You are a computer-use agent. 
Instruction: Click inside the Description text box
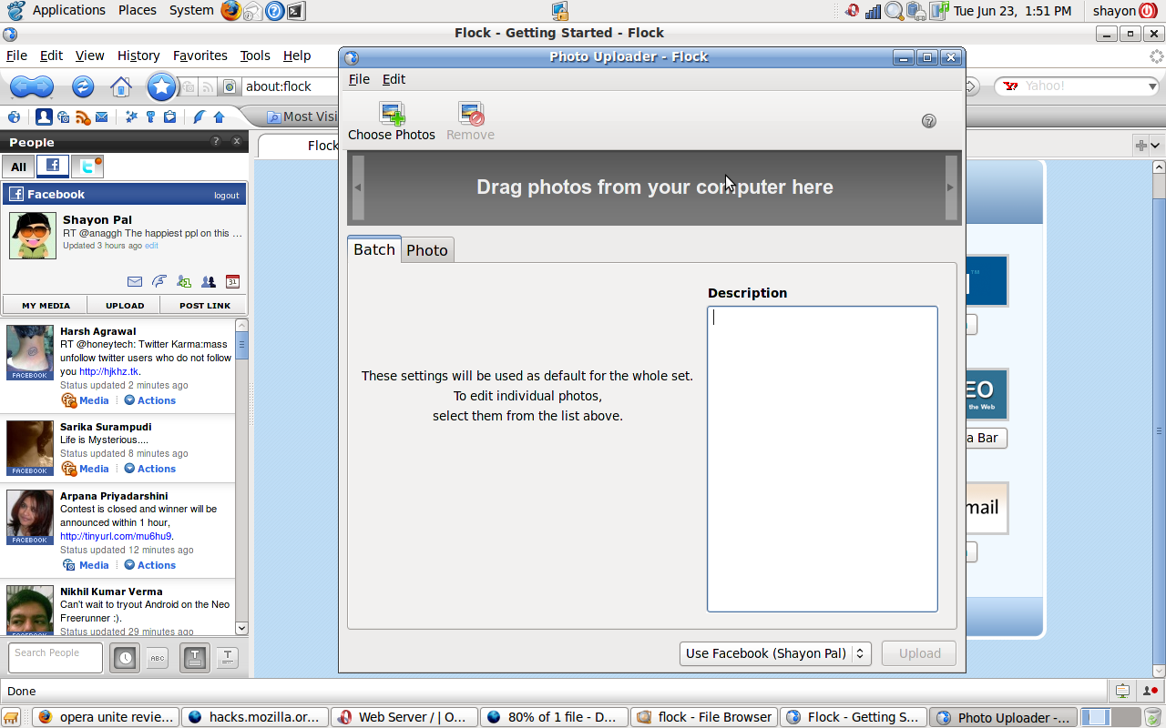(x=822, y=459)
